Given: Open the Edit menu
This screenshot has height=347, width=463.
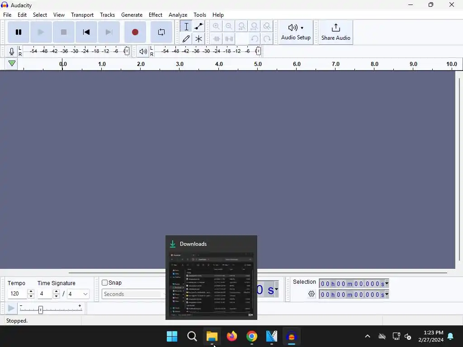Looking at the screenshot, I should pyautogui.click(x=22, y=15).
